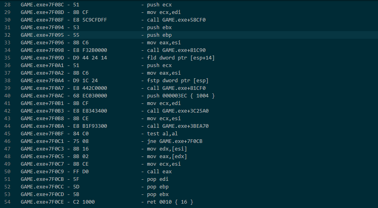The width and height of the screenshot is (378, 208).
Task: Click line number 54 in the gutter
Action: click(x=7, y=202)
